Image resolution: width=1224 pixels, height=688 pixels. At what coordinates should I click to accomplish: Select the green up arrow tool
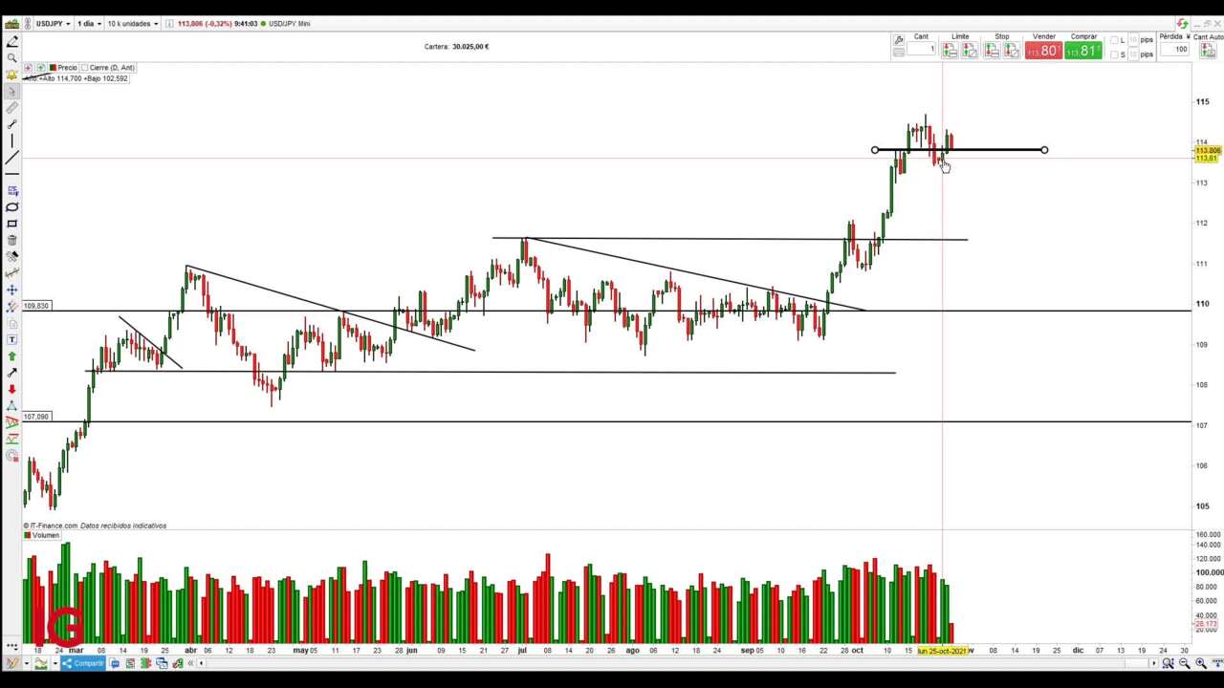[12, 356]
